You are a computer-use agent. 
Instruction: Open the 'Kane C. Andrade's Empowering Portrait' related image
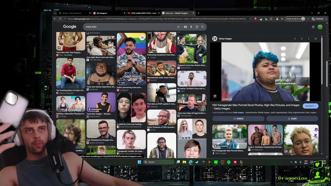pyautogui.click(x=265, y=138)
